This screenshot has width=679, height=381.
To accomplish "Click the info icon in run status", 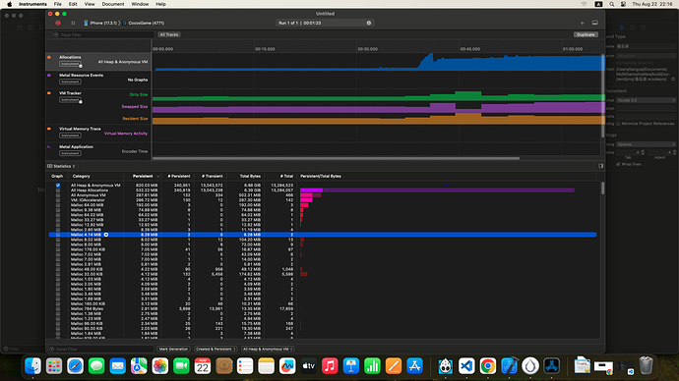I will tap(369, 23).
